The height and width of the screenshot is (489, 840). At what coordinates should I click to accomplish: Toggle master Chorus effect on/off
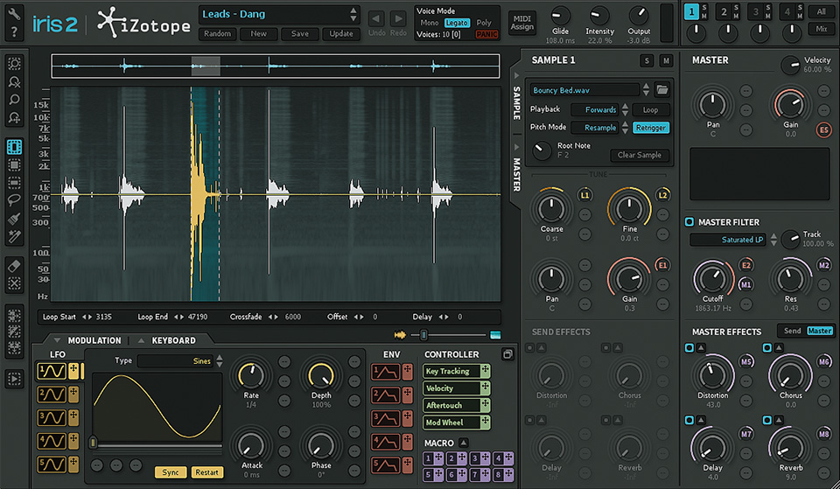click(x=767, y=348)
